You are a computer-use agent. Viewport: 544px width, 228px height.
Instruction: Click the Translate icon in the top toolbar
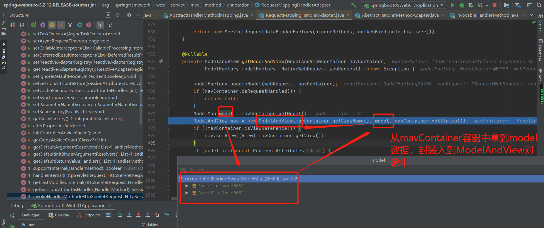(518, 5)
